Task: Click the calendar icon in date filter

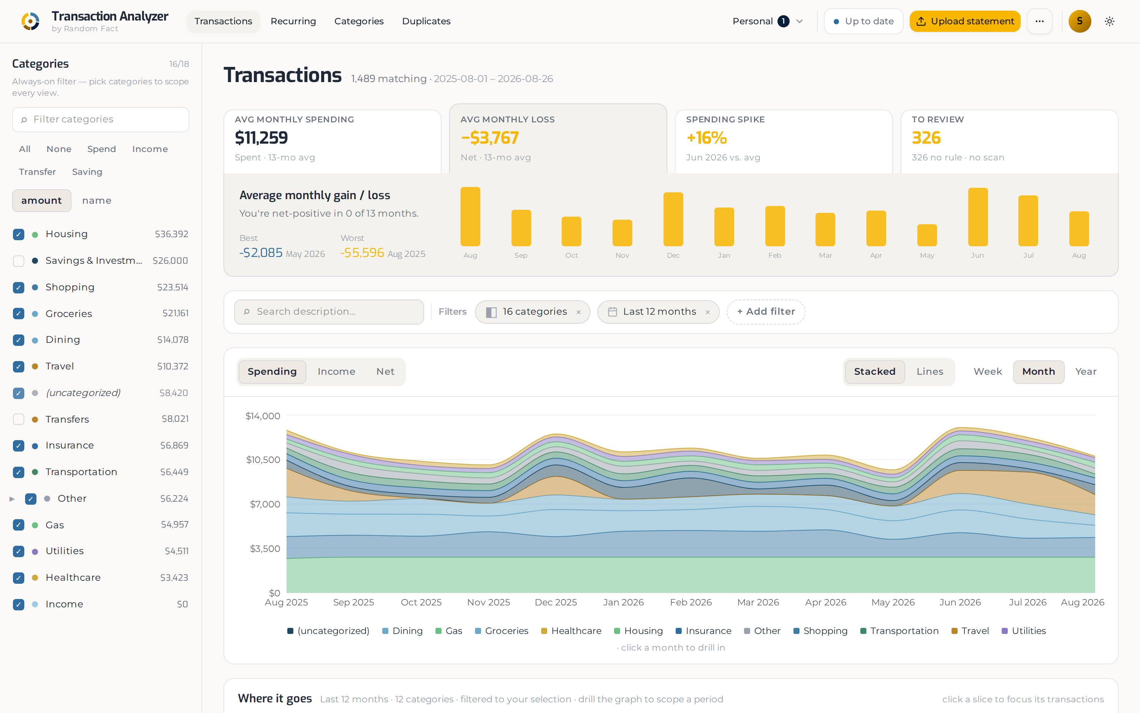Action: point(612,312)
